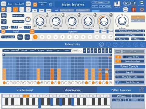
Task: Toggle the Loop Dir orange switch
Action: pos(118,57)
